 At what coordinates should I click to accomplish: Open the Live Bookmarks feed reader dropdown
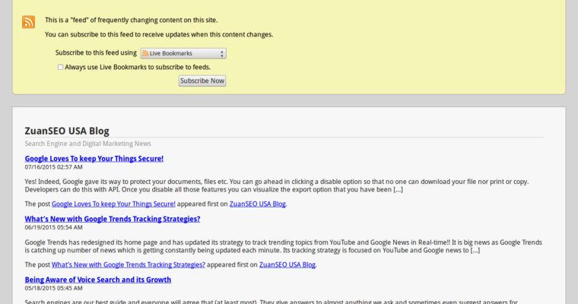coord(183,53)
